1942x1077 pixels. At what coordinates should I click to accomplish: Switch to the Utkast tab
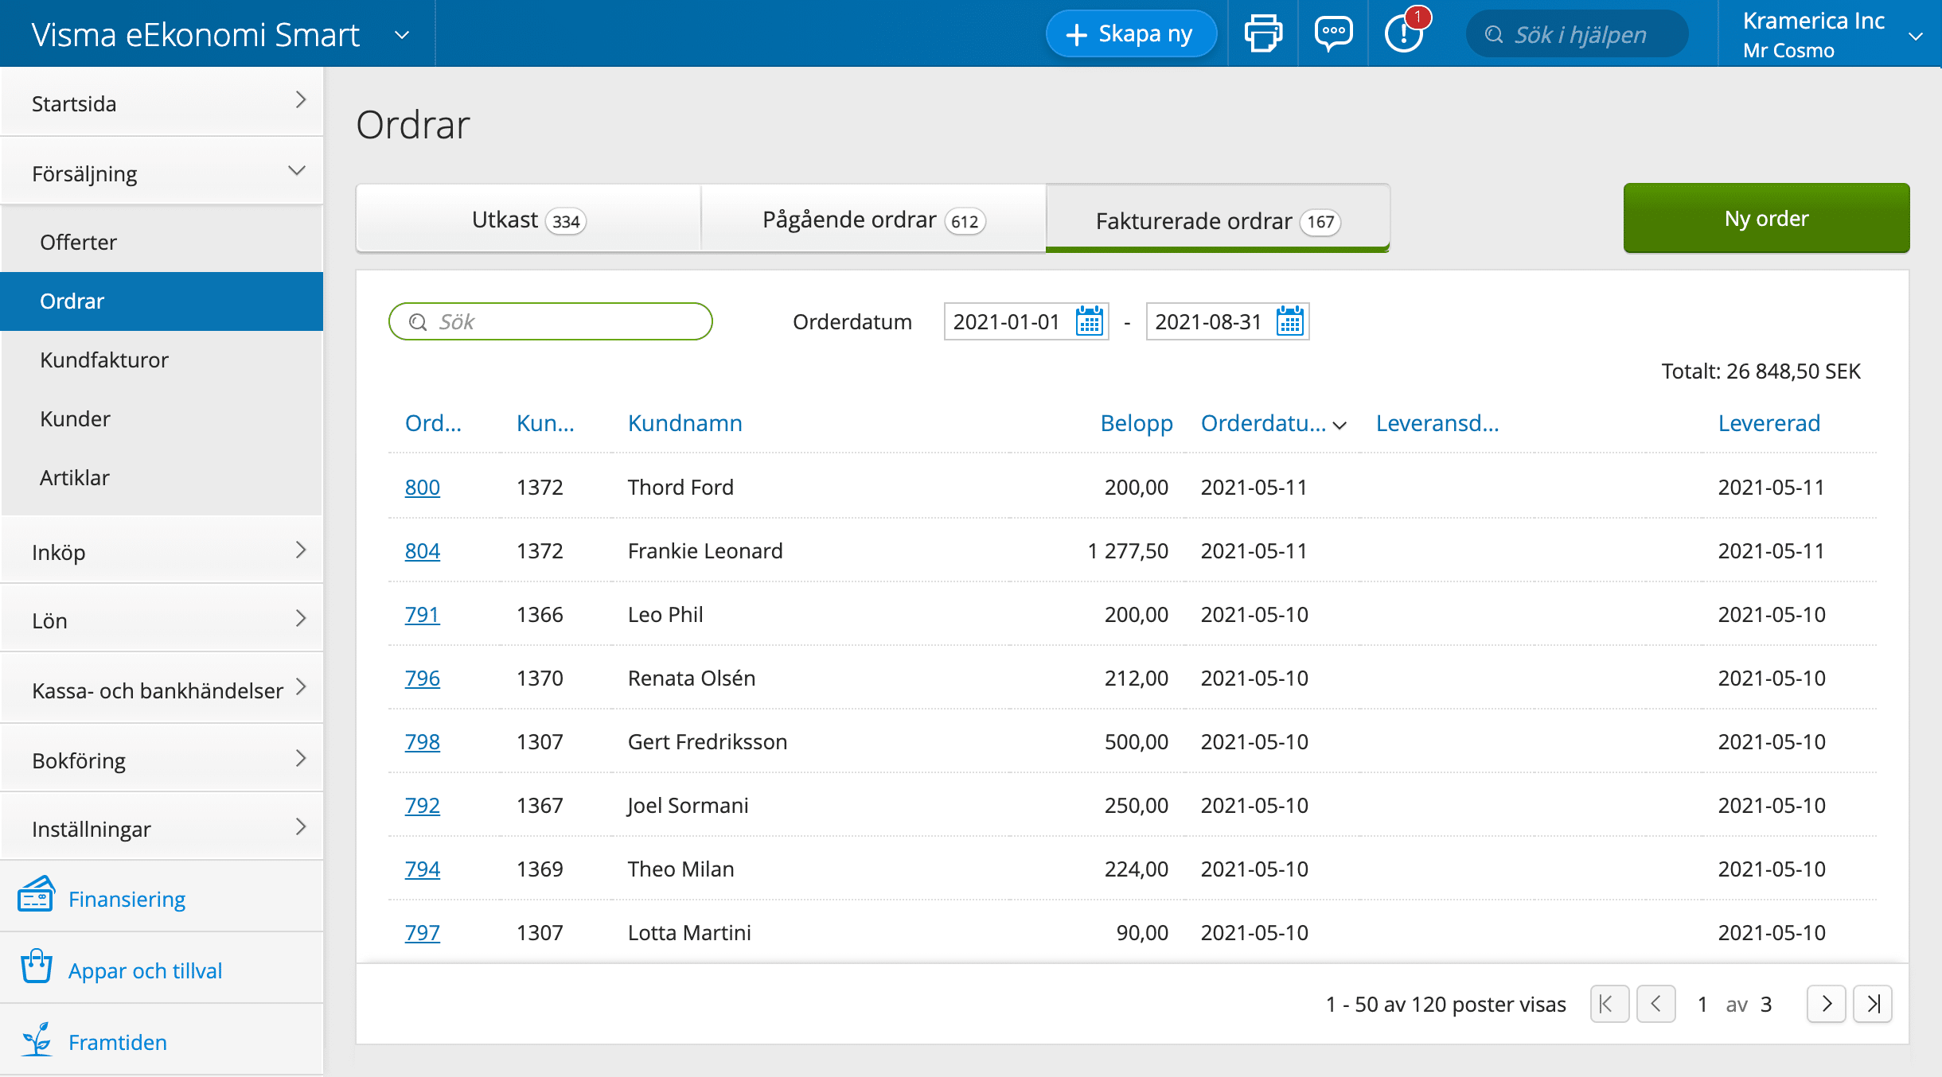(x=527, y=219)
